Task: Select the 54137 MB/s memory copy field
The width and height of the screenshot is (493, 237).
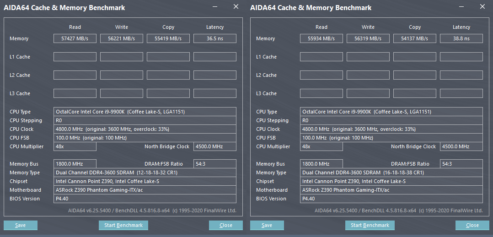Action: [x=415, y=38]
